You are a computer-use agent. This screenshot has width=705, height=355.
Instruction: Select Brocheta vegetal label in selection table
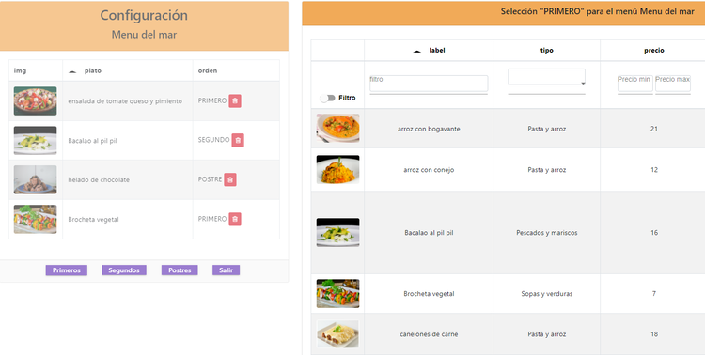point(429,294)
